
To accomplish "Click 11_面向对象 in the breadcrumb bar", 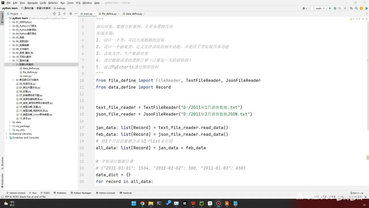I will coord(27,8).
